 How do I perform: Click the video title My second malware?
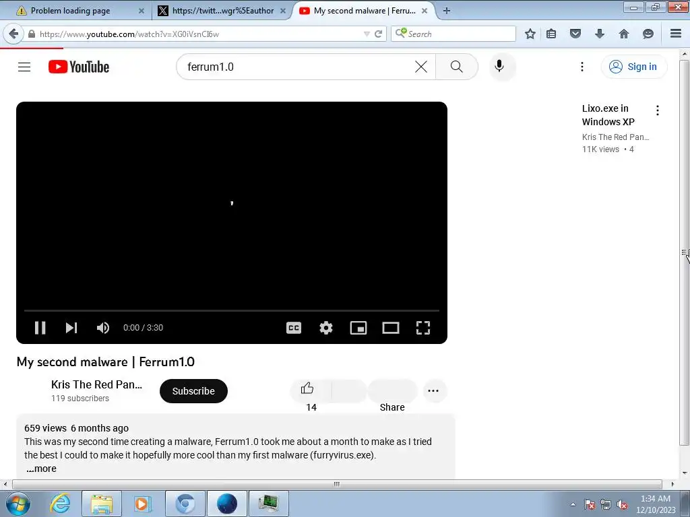tap(106, 361)
